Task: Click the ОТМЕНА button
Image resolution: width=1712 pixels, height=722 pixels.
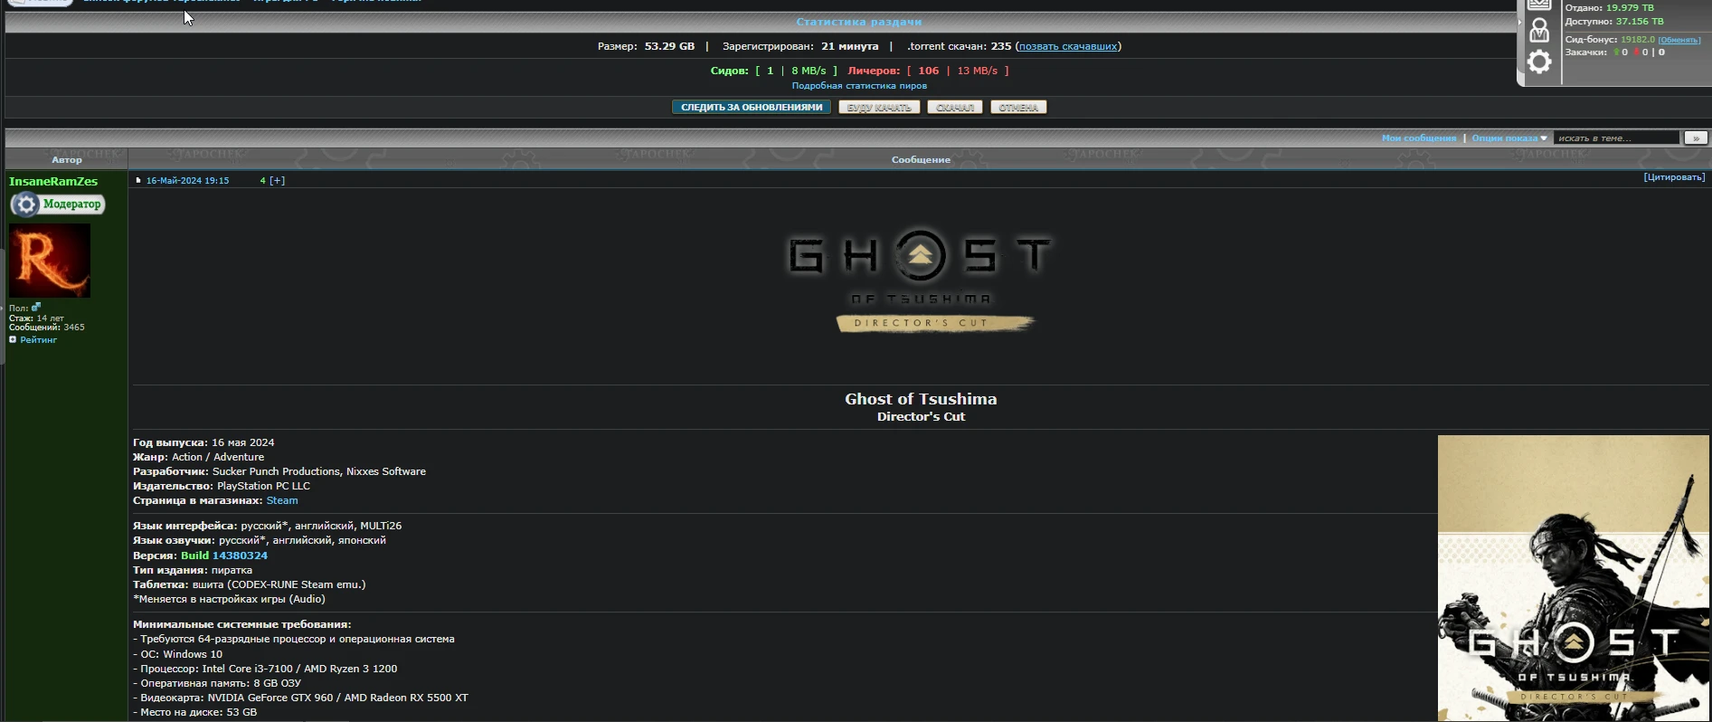Action: (1018, 108)
